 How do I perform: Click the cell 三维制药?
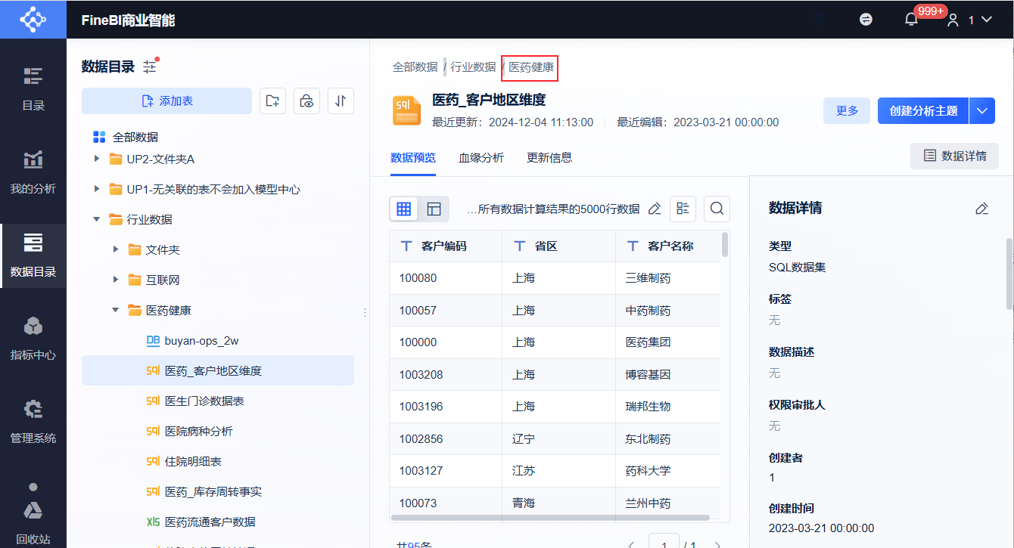668,278
